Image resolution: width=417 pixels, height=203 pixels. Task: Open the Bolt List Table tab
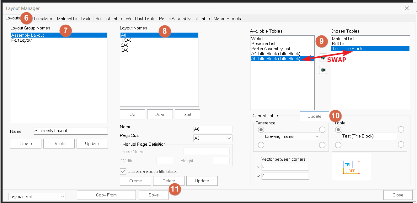coord(109,18)
